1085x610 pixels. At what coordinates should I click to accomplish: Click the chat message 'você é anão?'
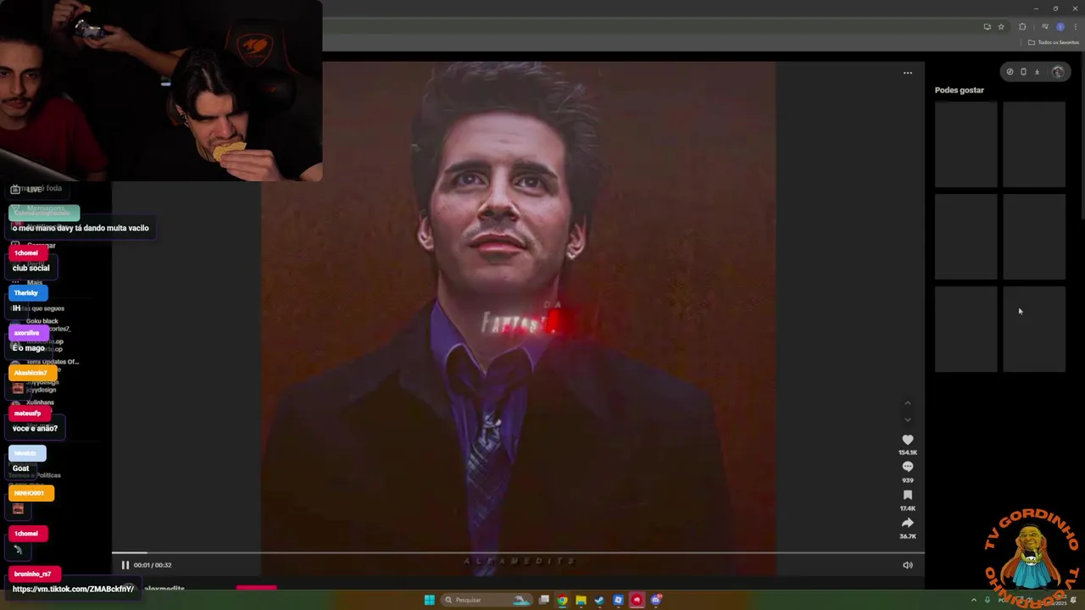tap(35, 429)
